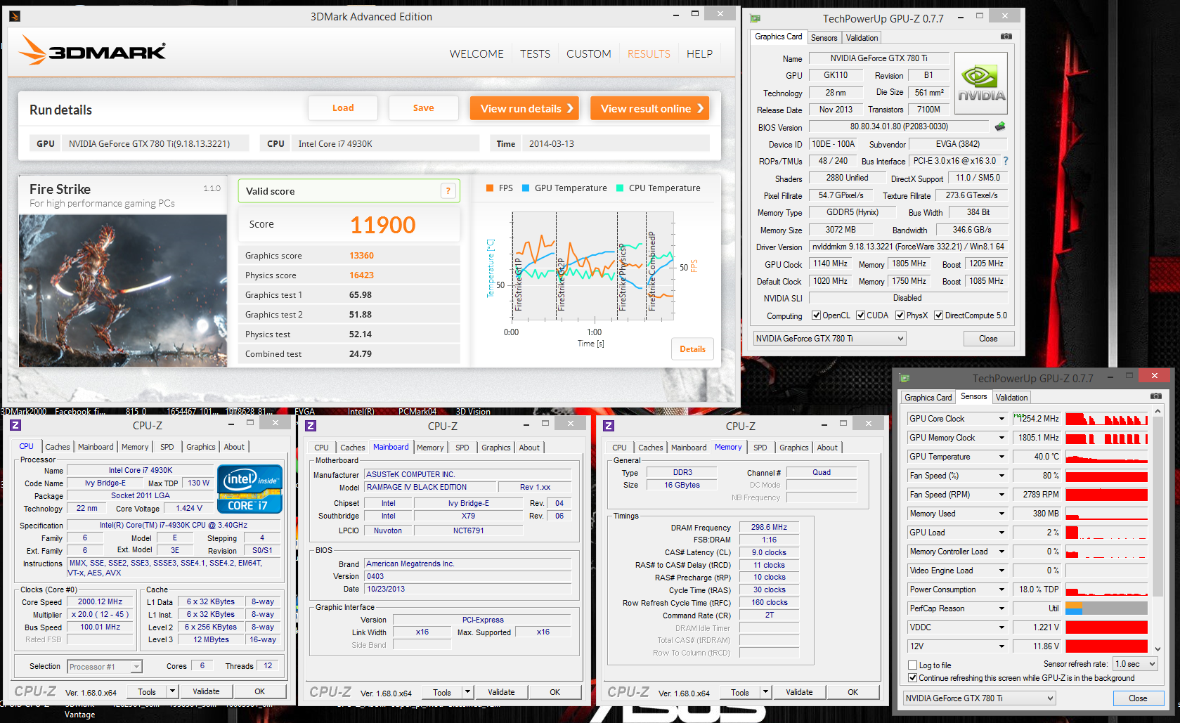Click the FPS orange legend swatch
The image size is (1180, 723).
pyautogui.click(x=490, y=188)
